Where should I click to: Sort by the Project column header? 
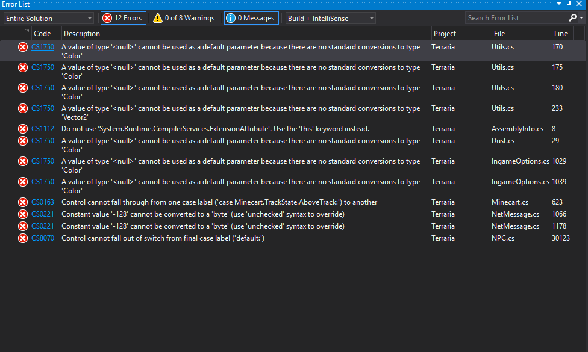pos(445,34)
